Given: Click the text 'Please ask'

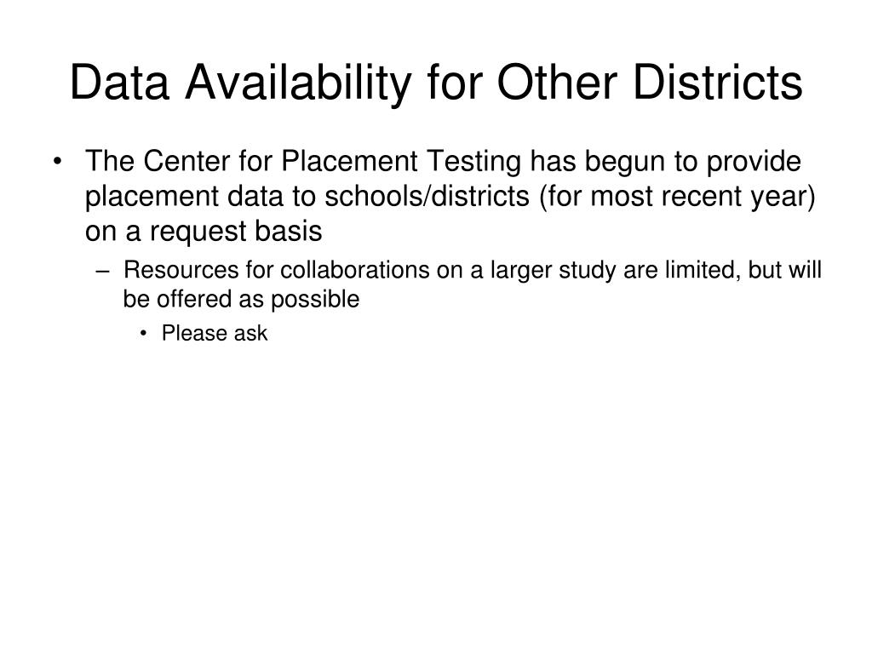Looking at the screenshot, I should coord(214,333).
